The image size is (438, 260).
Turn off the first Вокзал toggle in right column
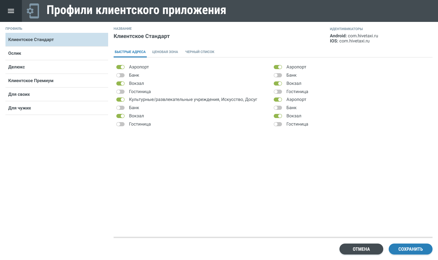click(x=278, y=83)
